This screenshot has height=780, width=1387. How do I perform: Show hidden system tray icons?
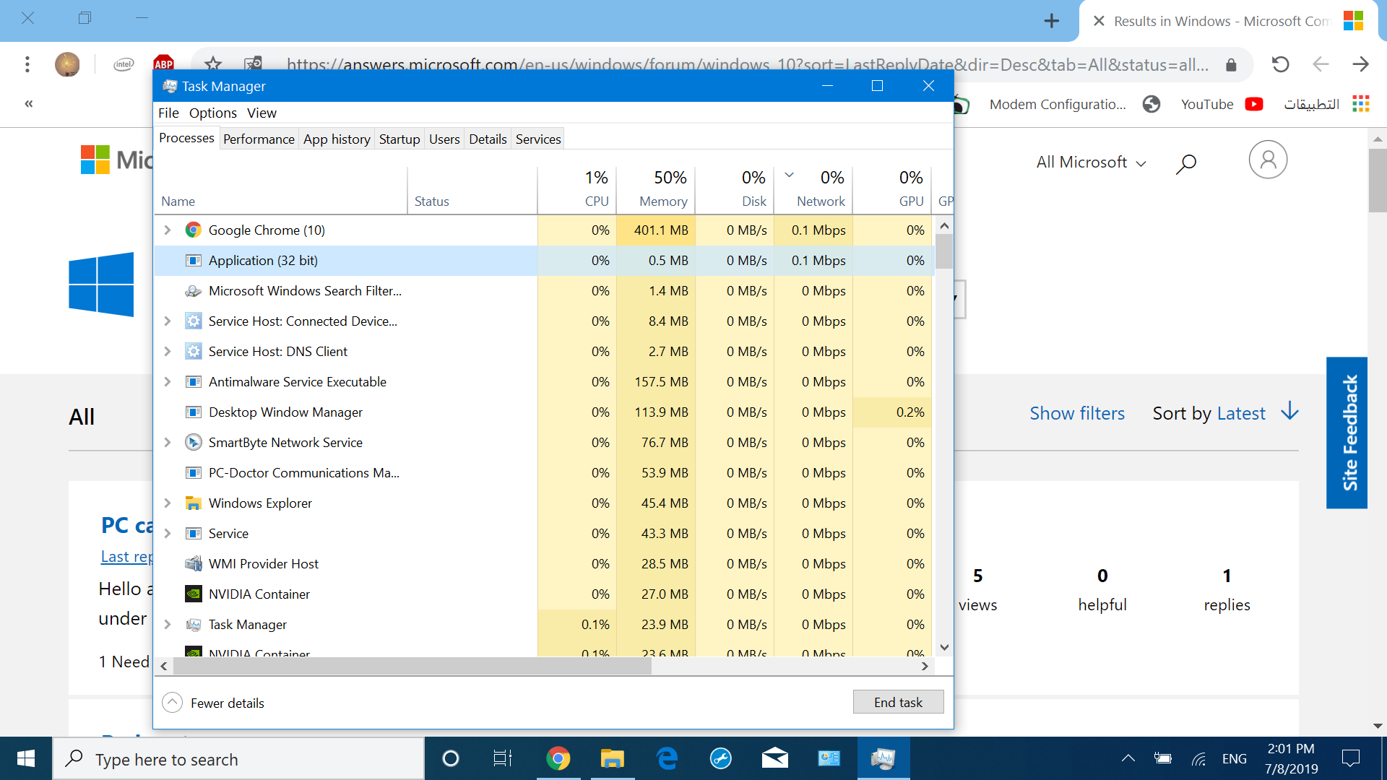click(1128, 758)
